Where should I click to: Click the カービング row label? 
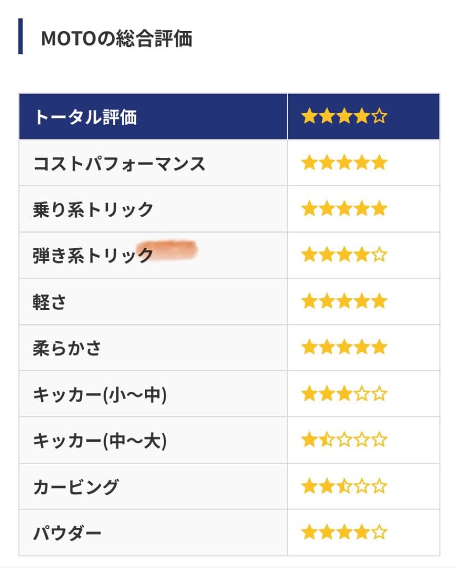pyautogui.click(x=76, y=488)
